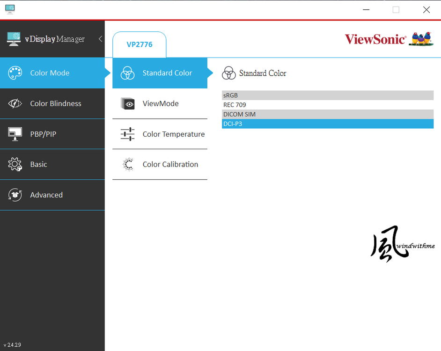Pick the DCI-P3 color preset

point(327,124)
